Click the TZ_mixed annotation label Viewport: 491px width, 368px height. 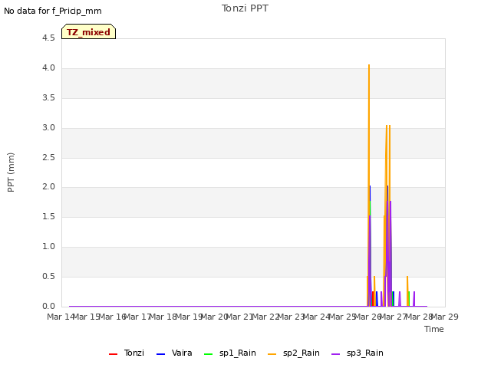pyautogui.click(x=89, y=31)
